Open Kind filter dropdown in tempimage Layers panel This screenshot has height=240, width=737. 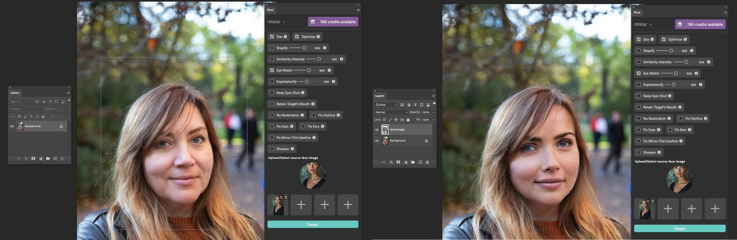point(386,105)
